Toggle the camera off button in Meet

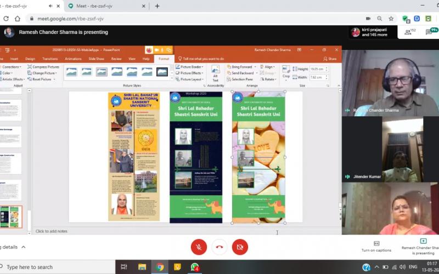click(240, 247)
